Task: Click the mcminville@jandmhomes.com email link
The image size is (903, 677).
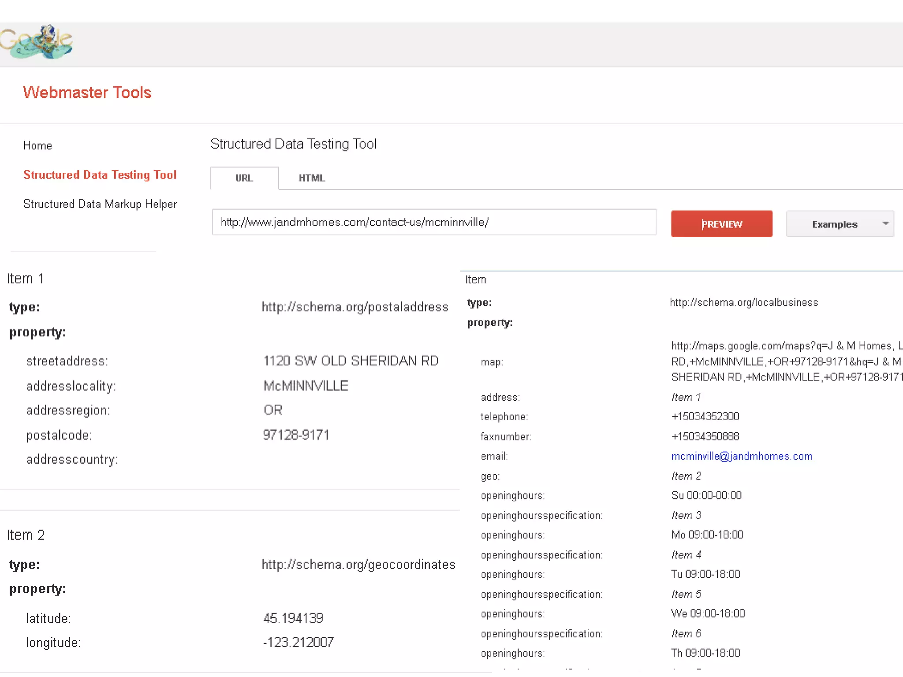Action: [x=742, y=456]
